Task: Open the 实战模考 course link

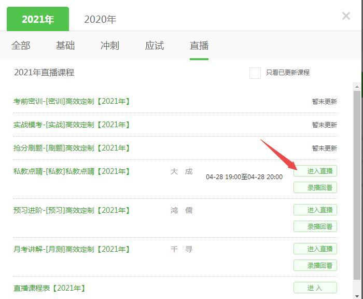Action: click(x=72, y=125)
